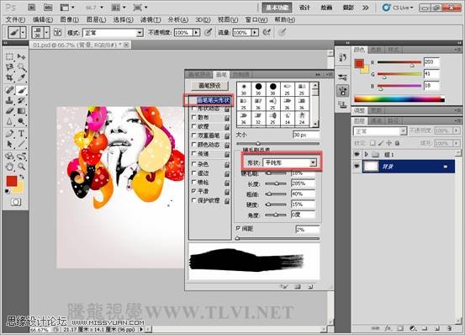
Task: Open the 模式 blend mode dropdown in options bar
Action: [x=113, y=33]
